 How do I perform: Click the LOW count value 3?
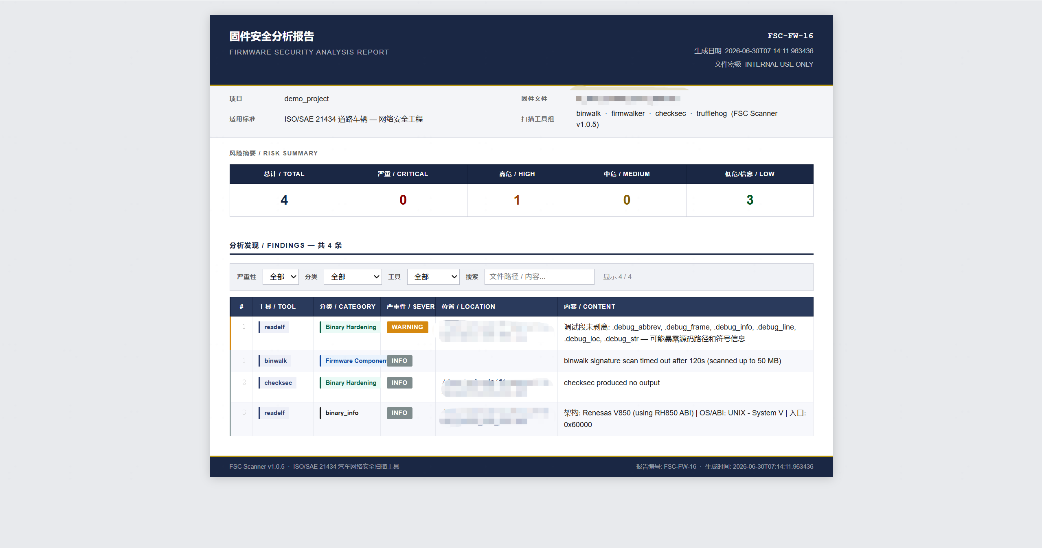point(750,200)
